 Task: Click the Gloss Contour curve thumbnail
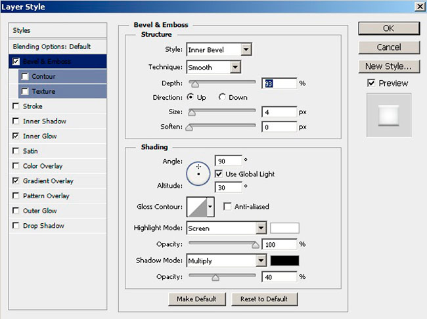click(x=197, y=207)
